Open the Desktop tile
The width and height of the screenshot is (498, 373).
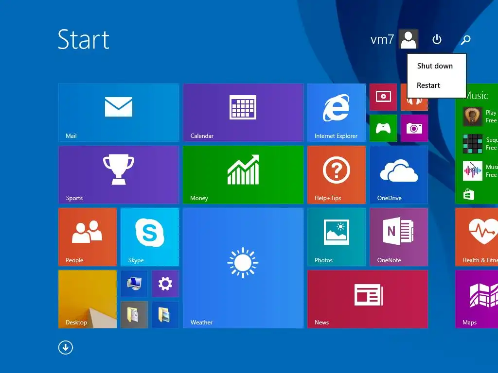point(88,299)
